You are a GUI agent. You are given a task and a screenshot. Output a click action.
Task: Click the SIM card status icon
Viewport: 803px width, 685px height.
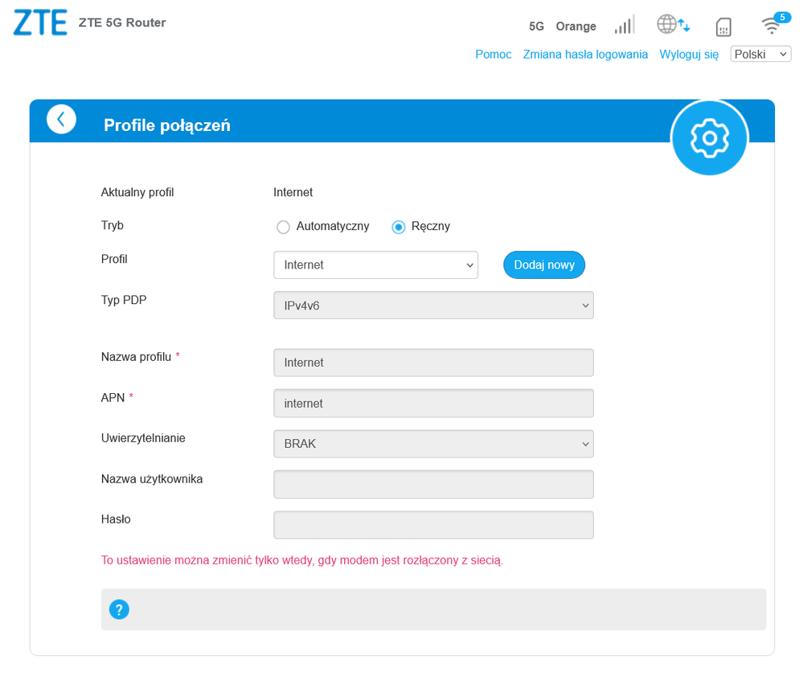point(723,27)
